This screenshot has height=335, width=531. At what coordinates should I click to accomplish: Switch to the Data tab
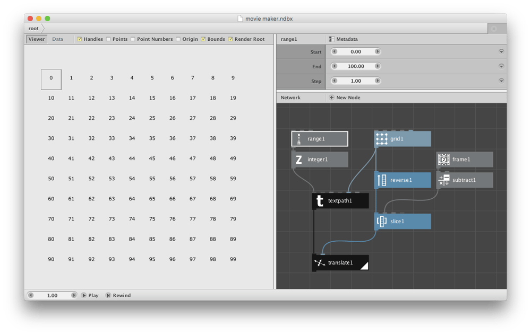coord(57,39)
